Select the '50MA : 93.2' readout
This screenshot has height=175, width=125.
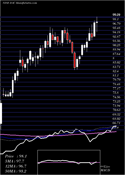click(16, 171)
